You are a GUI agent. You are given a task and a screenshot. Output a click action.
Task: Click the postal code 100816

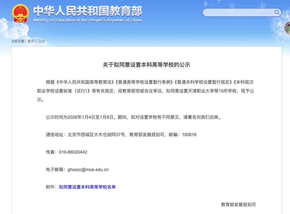coord(189,135)
